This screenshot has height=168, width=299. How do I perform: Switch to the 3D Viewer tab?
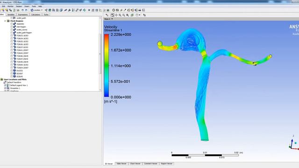coord(109,164)
